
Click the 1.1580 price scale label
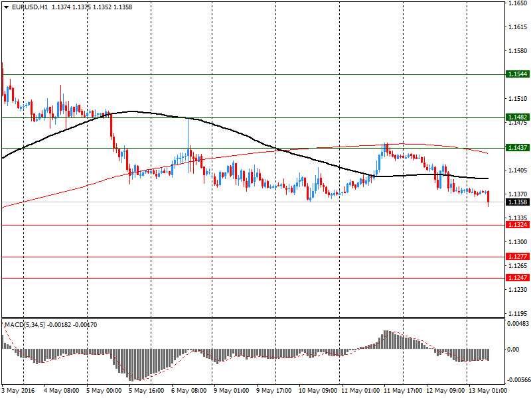click(x=518, y=51)
